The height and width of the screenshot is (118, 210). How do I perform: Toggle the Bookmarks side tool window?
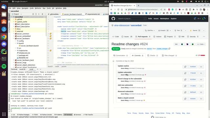9,97
